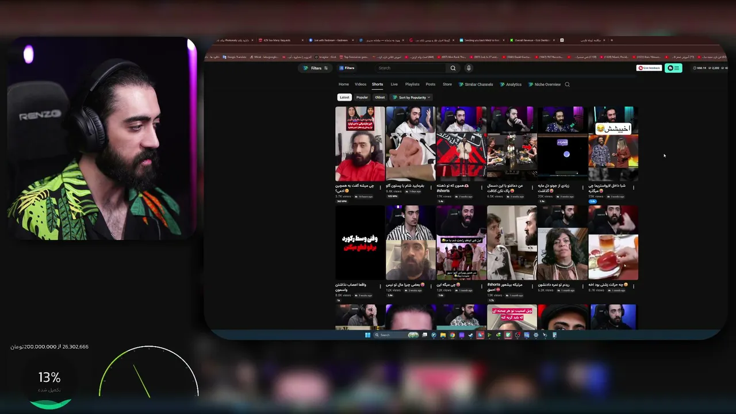Open the Niche Overview tab
The image size is (736, 414).
545,85
